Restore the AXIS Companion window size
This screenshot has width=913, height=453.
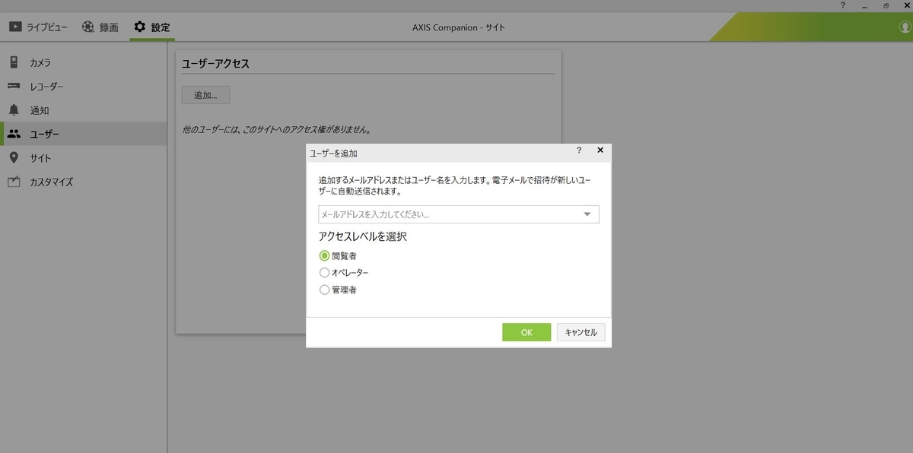tap(886, 5)
